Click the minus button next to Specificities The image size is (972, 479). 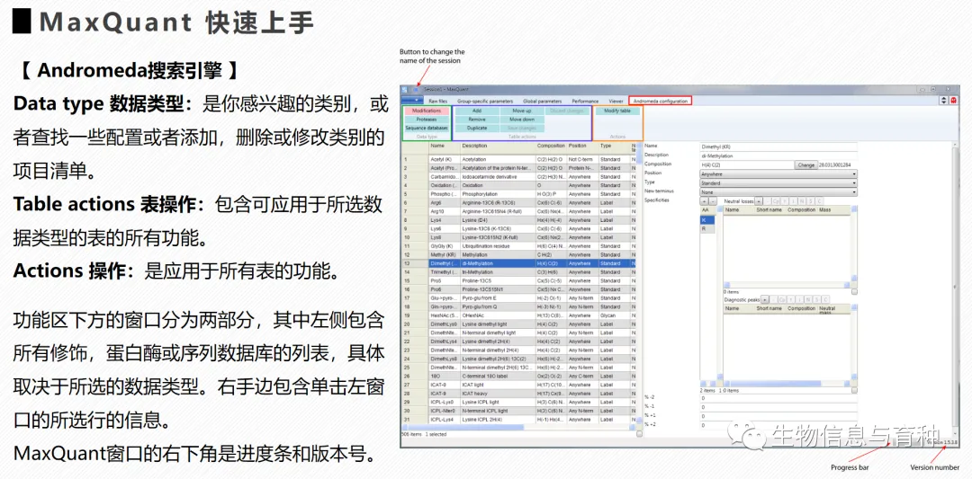pos(712,201)
